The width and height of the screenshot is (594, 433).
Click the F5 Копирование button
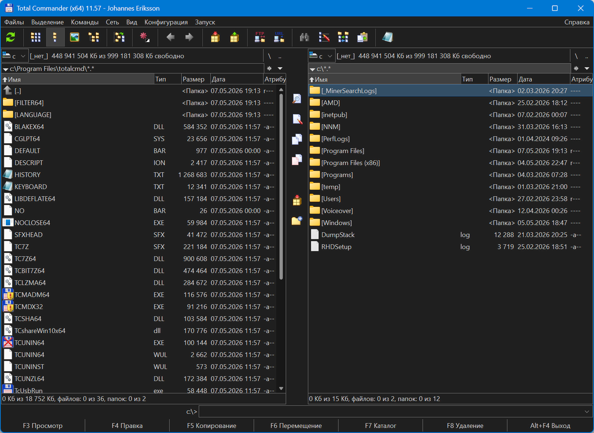[211, 425]
